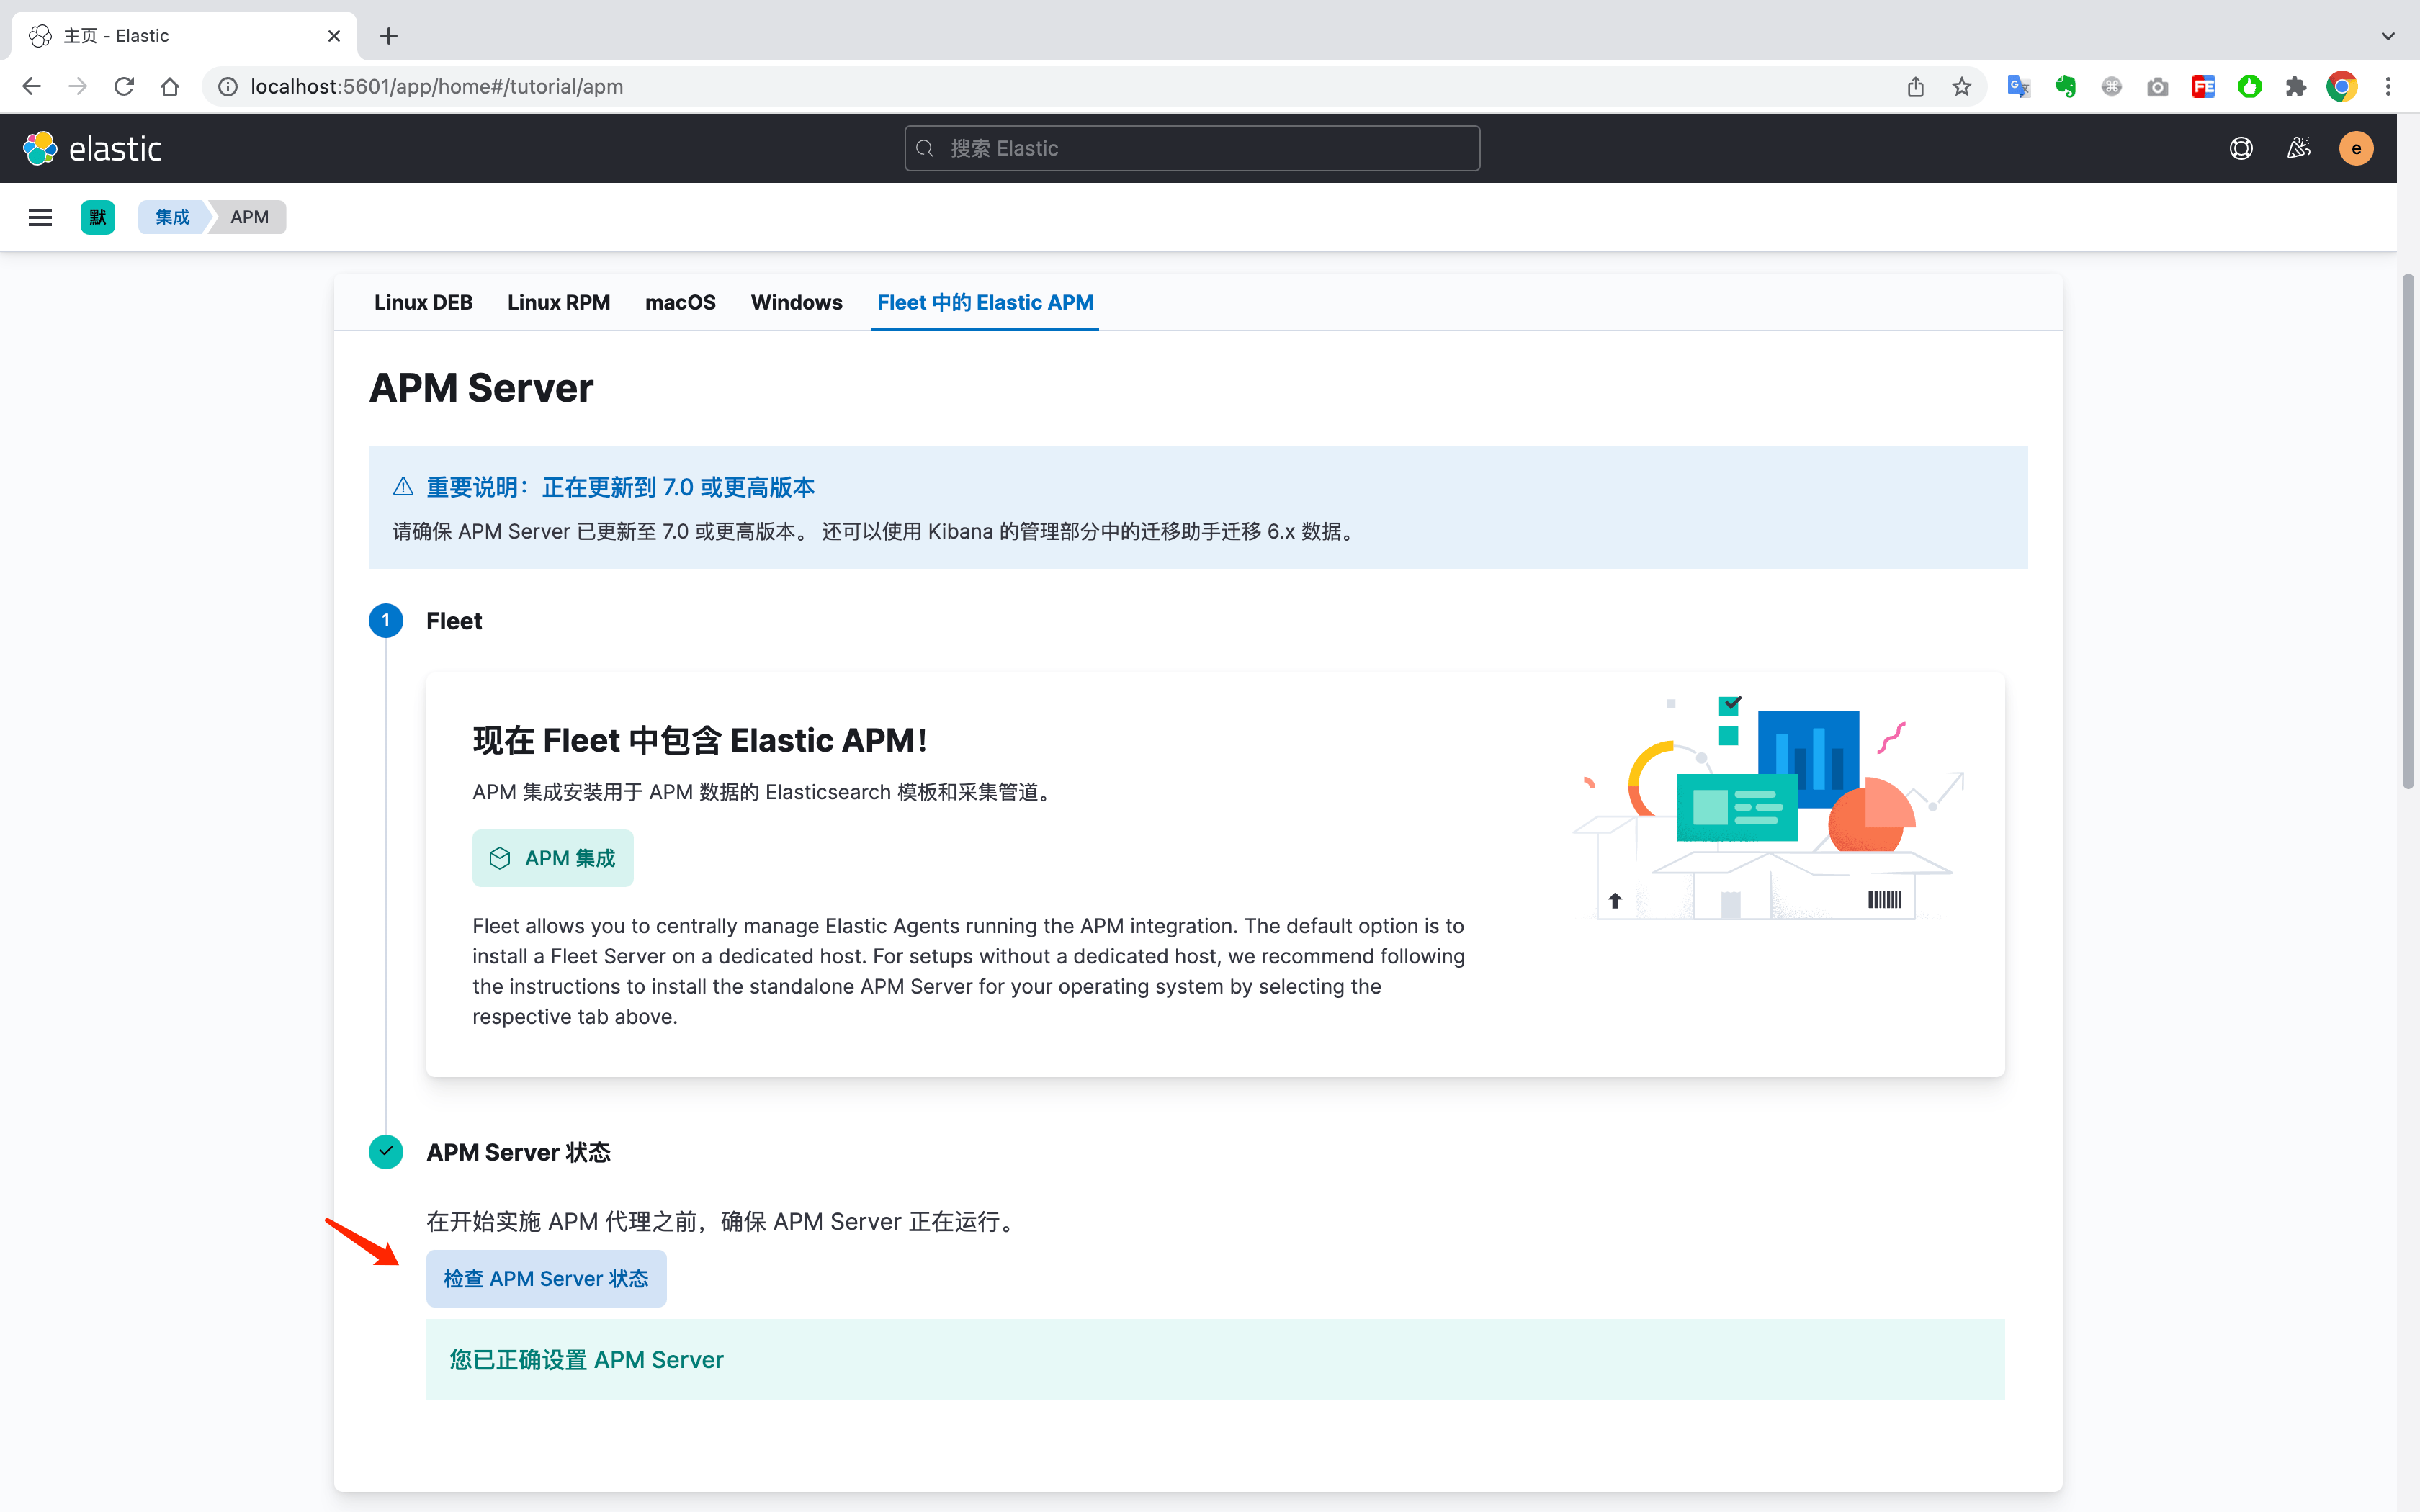Screen dimensions: 2420x1512
Task: Click the gray circular extension icon
Action: tap(2111, 87)
